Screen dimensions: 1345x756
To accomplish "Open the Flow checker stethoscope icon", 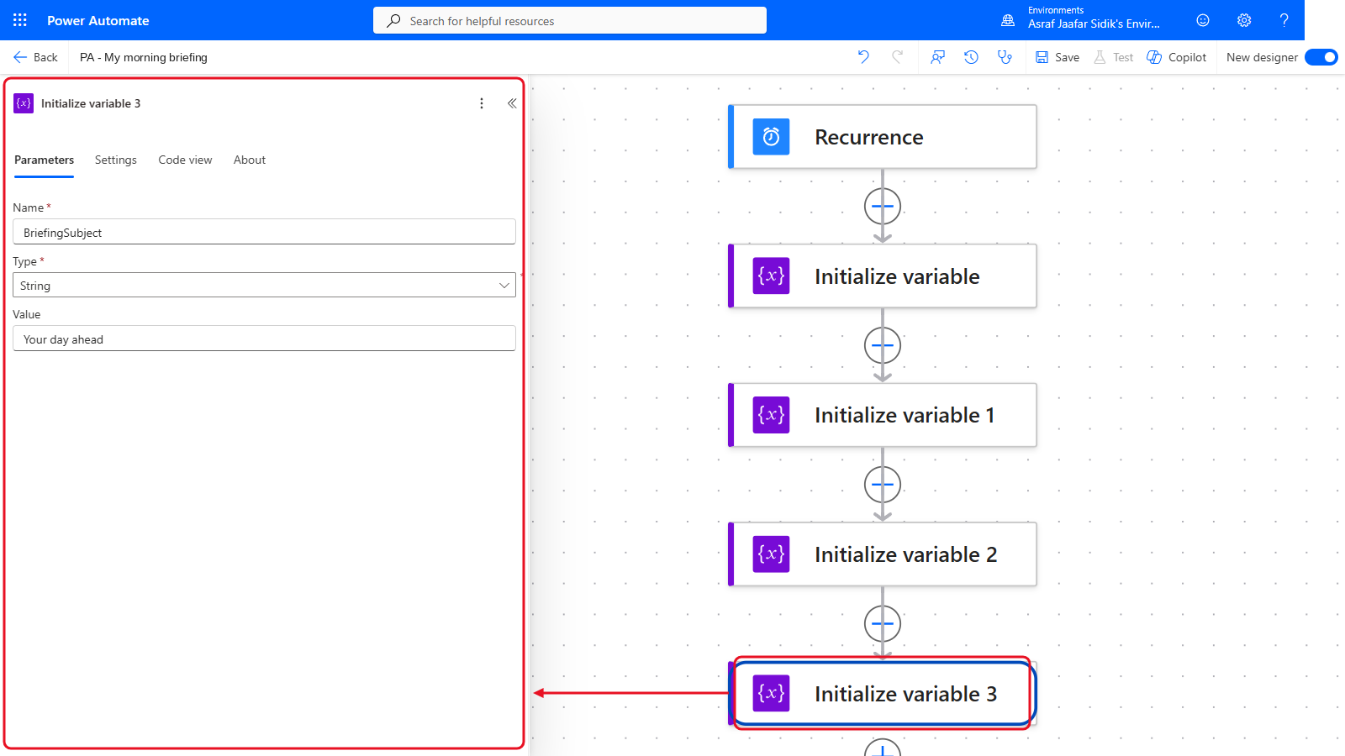I will [x=1005, y=57].
